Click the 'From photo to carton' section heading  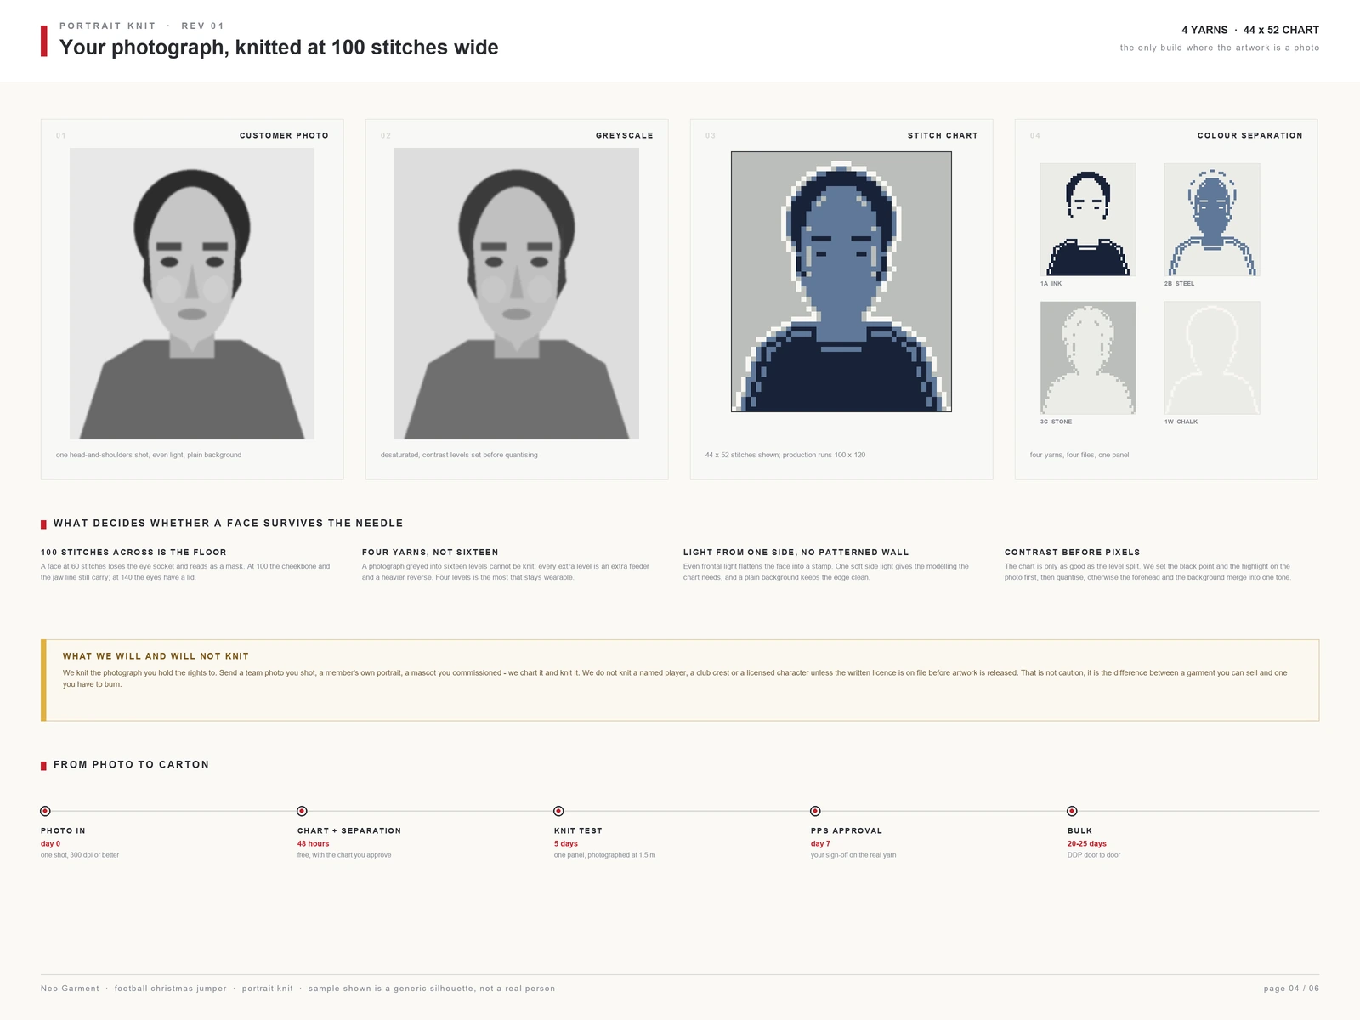131,764
